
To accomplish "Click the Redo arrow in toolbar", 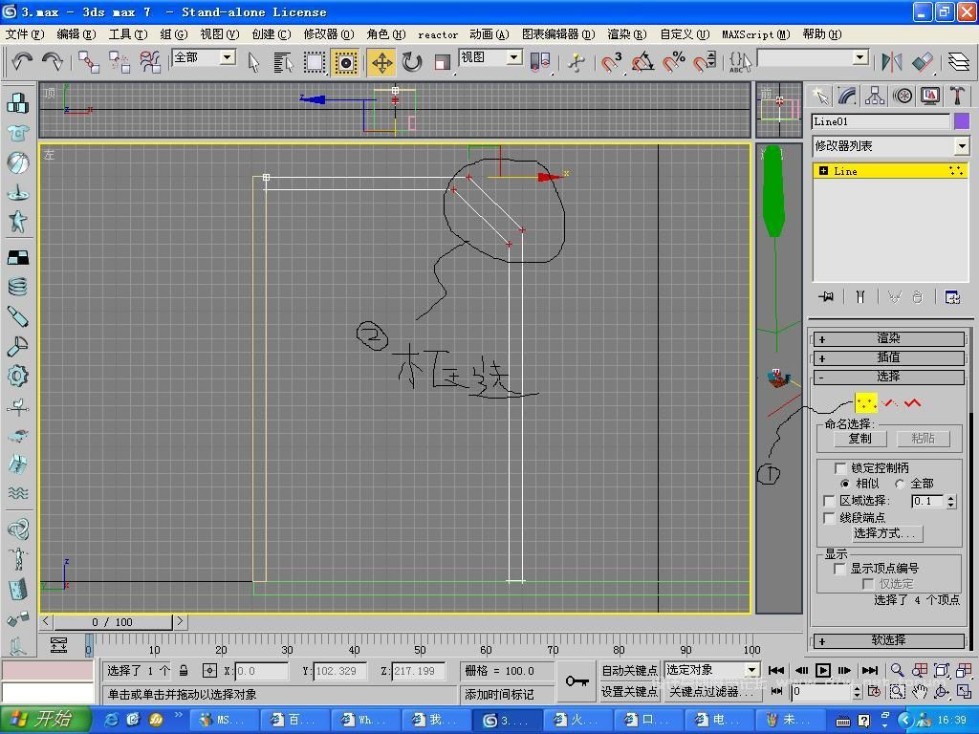I will (52, 61).
